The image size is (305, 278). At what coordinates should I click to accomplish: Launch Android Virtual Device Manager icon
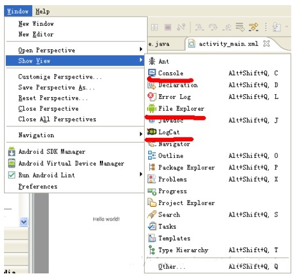[x=11, y=163]
